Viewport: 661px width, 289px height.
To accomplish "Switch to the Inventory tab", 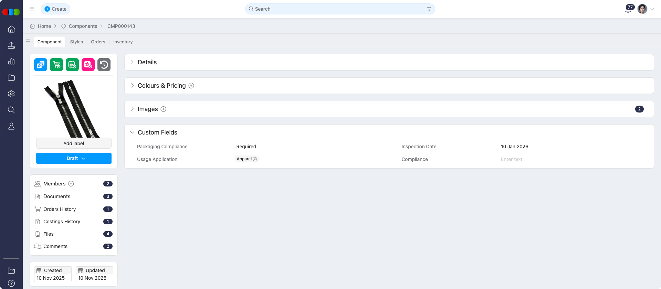I will (123, 42).
